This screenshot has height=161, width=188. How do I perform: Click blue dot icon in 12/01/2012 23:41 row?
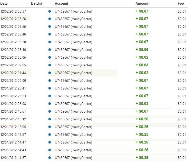coord(50,88)
